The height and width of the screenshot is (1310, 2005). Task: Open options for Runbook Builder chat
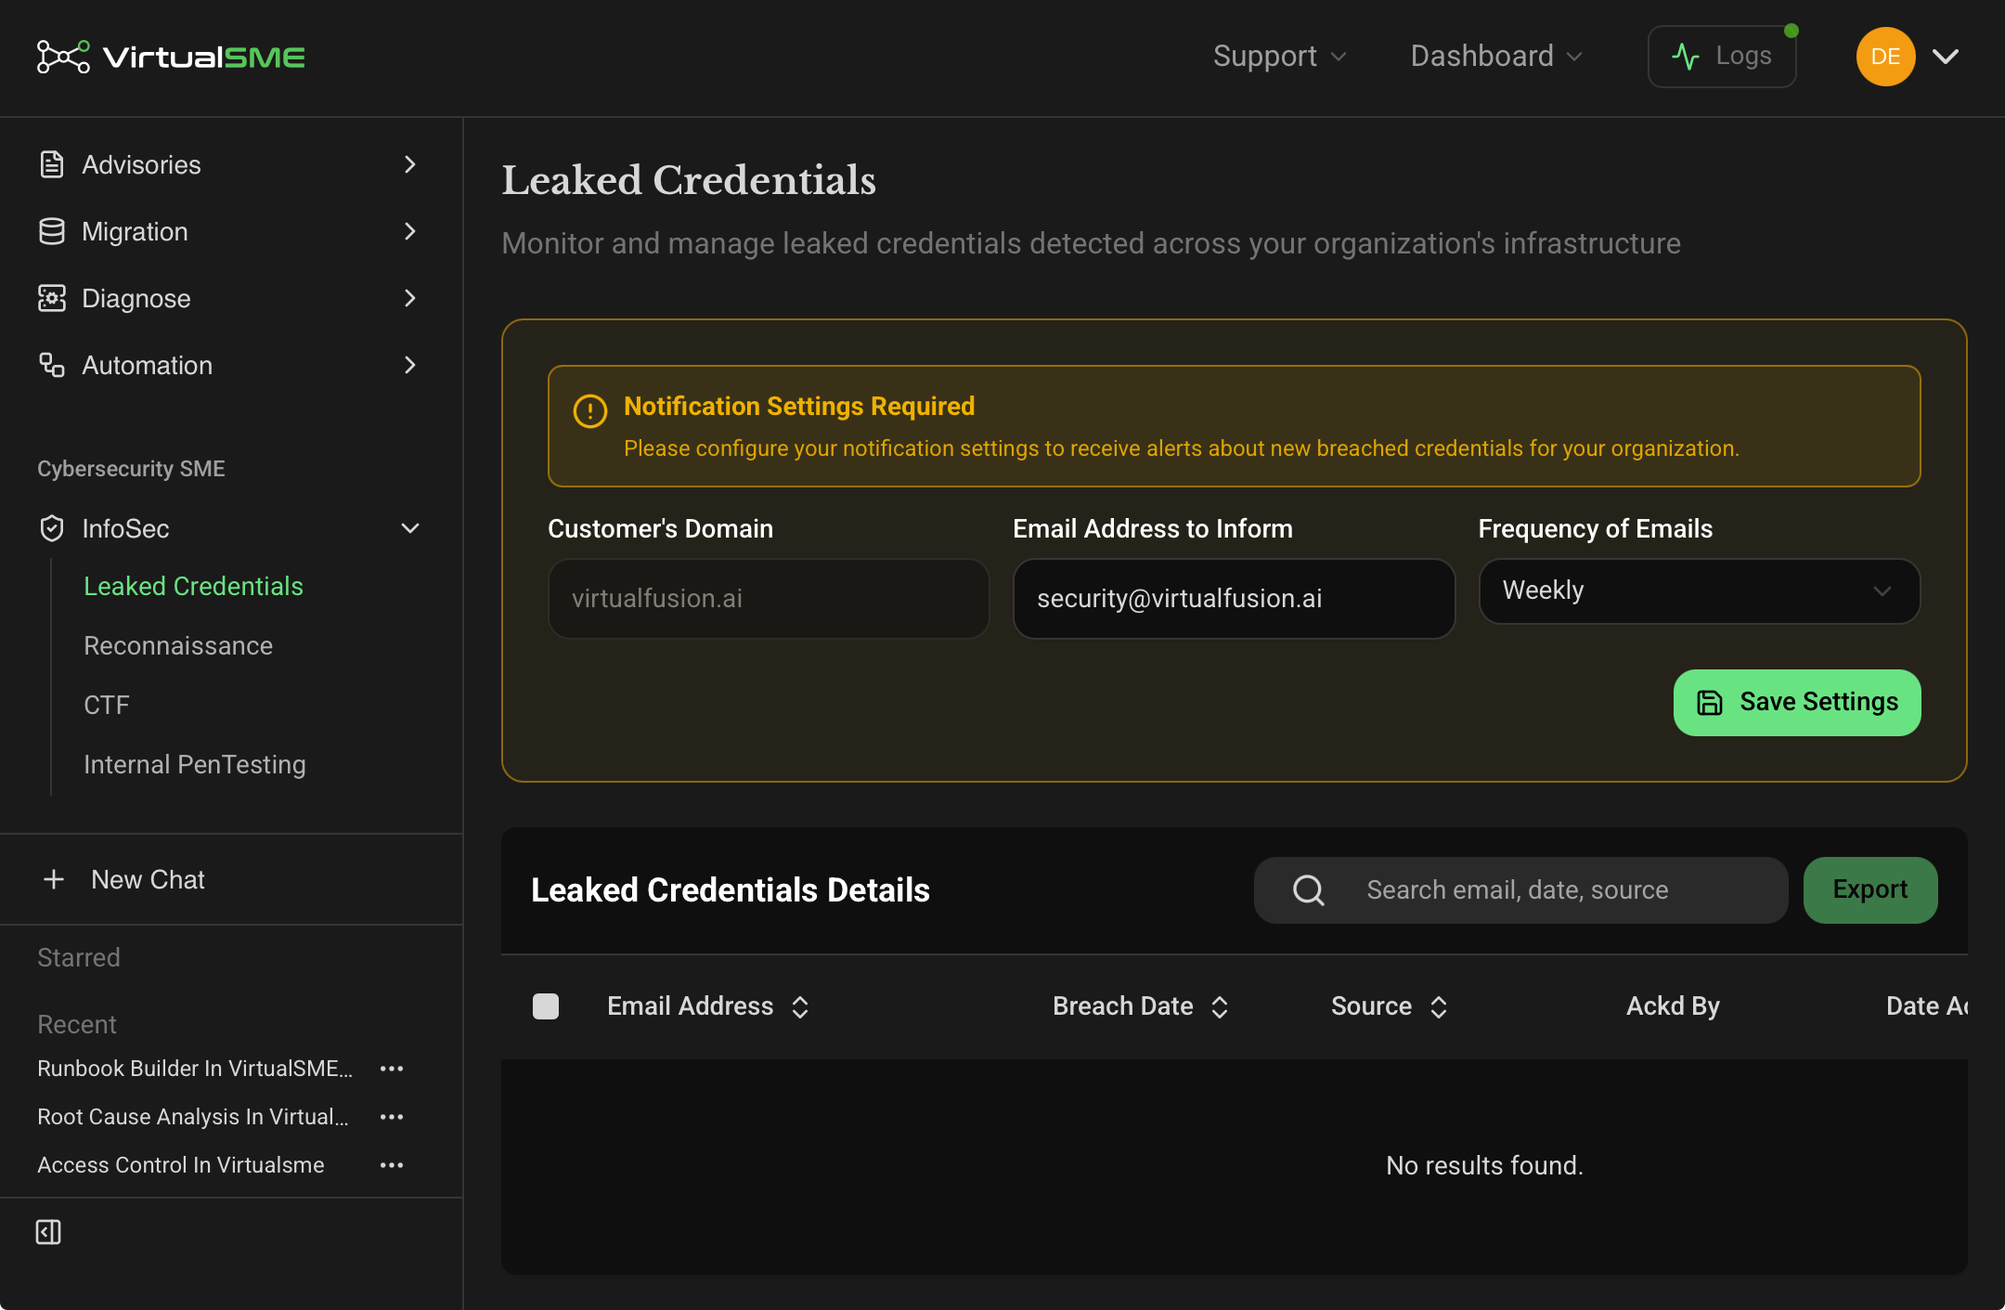tap(392, 1069)
